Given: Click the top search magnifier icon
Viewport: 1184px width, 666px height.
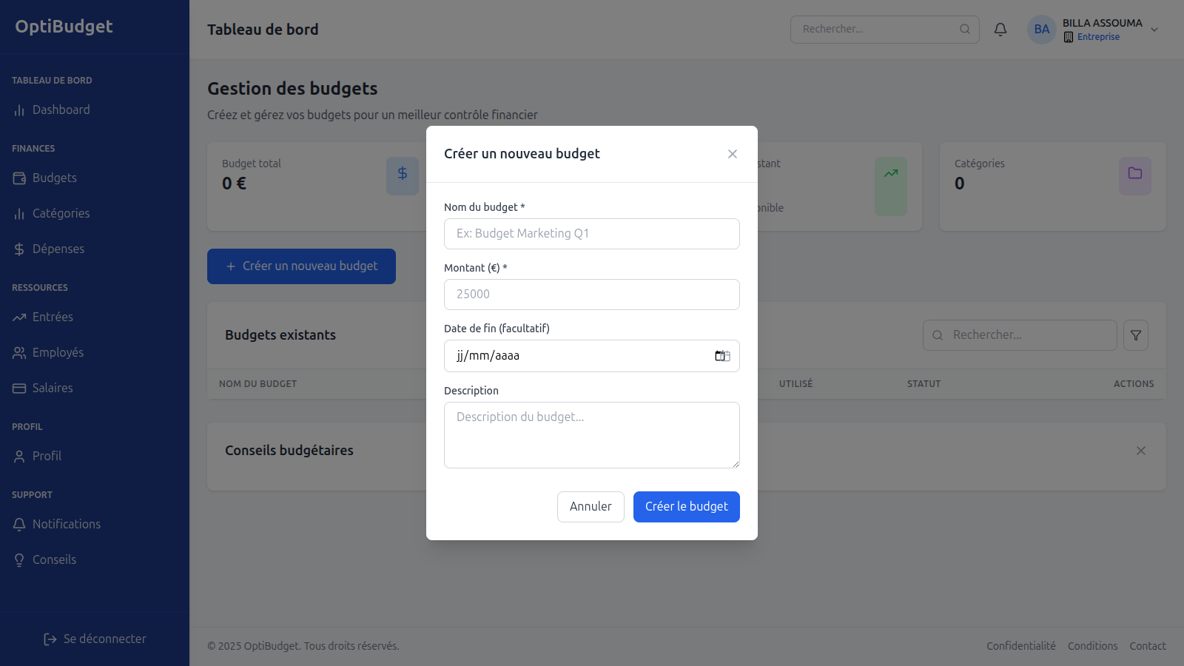Looking at the screenshot, I should tap(965, 30).
